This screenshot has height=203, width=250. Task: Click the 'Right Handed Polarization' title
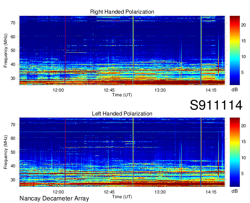click(122, 12)
